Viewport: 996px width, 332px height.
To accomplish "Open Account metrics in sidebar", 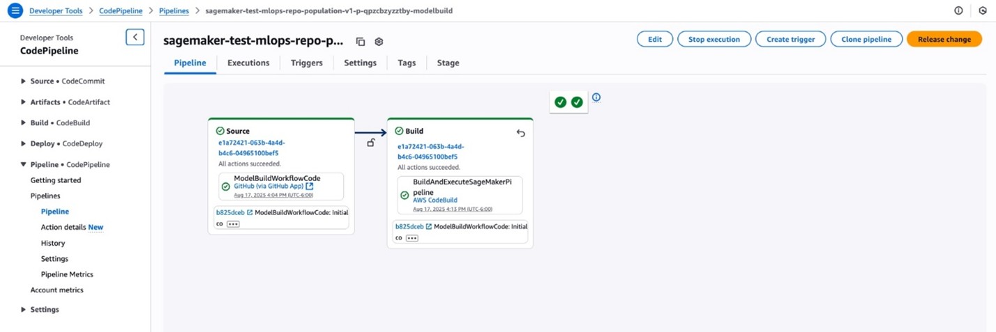I will coord(56,290).
